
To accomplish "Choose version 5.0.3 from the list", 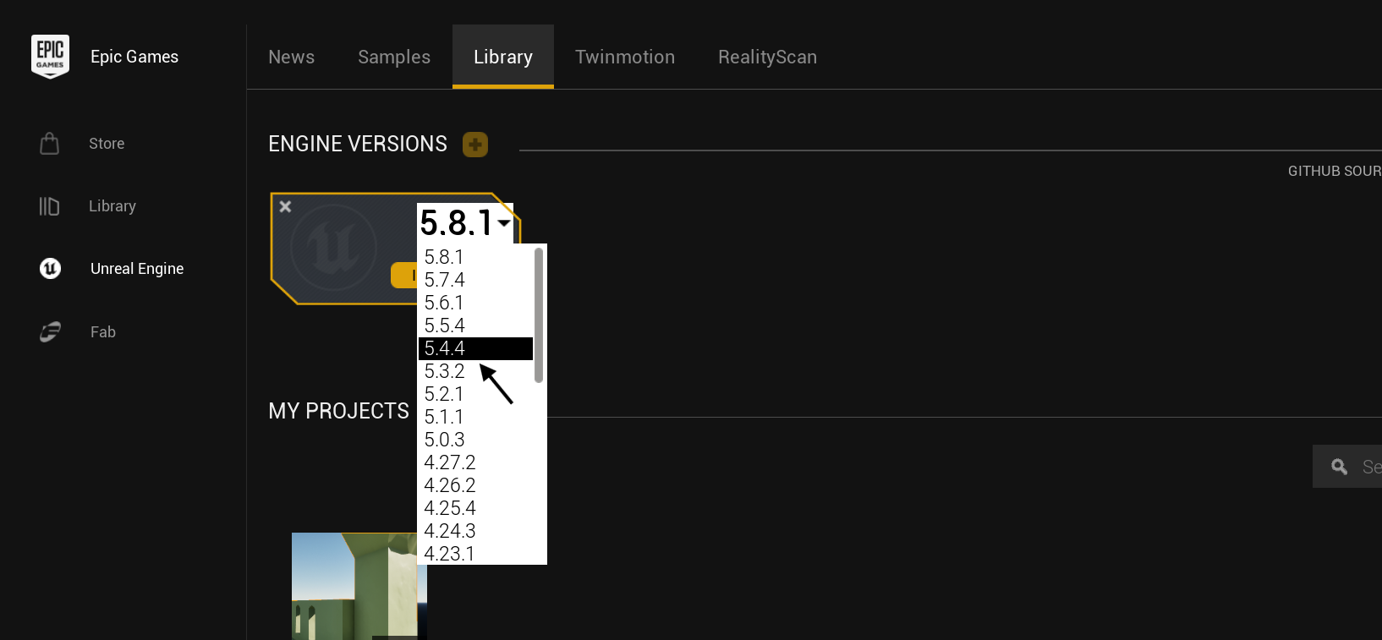I will click(x=475, y=440).
